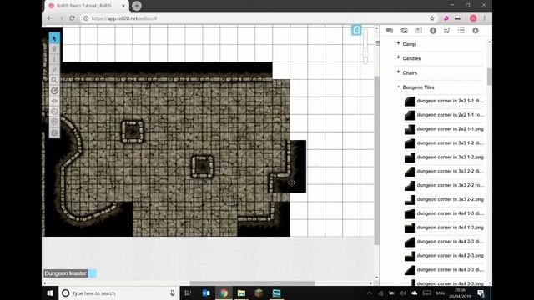Click the player color square beside Dungeon Master
Image resolution: width=534 pixels, height=300 pixels.
92,273
